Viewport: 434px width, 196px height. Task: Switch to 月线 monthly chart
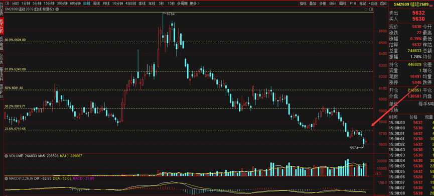[106, 4]
